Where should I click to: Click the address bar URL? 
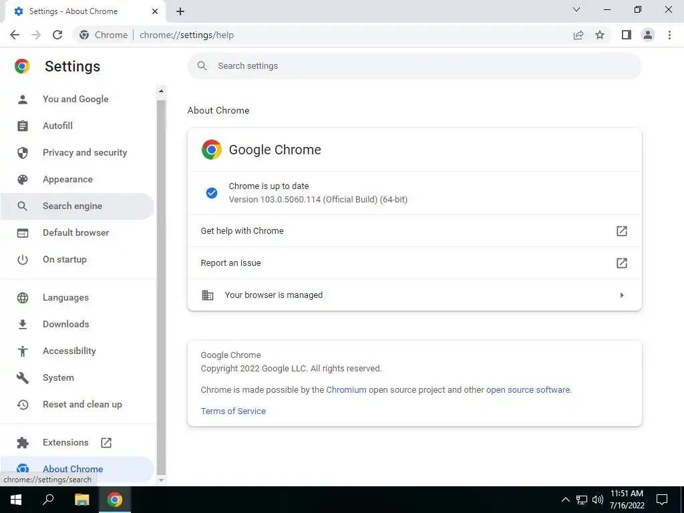pos(187,35)
